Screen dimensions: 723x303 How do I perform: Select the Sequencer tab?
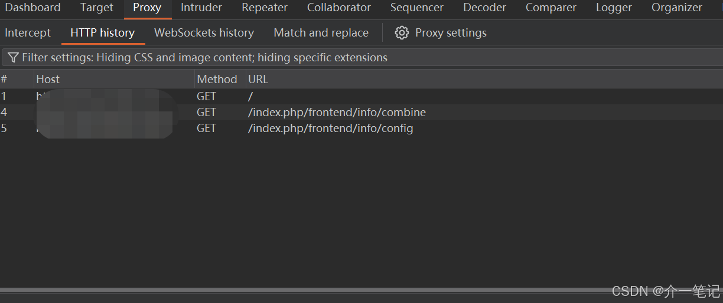coord(417,8)
